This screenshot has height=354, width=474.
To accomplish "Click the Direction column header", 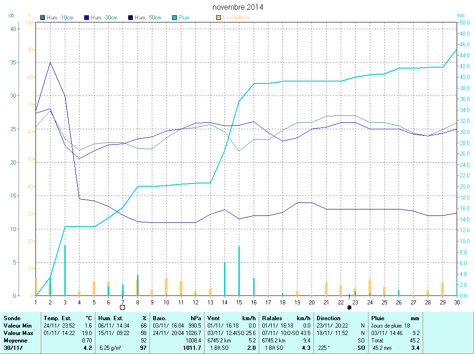I will (x=328, y=318).
